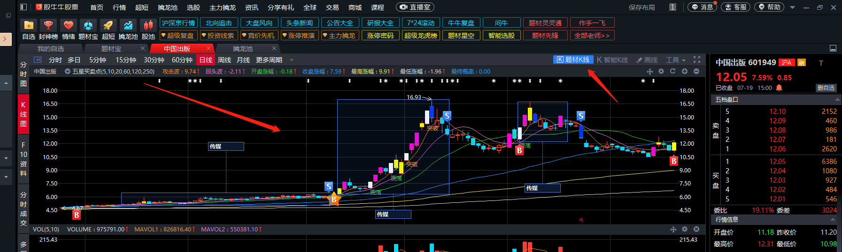Screen dimensions: 842x252
Task: Select the 日线 daily period
Action: tap(206, 59)
